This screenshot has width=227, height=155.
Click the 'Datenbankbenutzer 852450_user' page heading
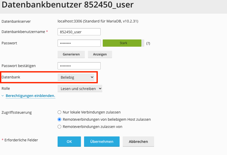[67, 5]
